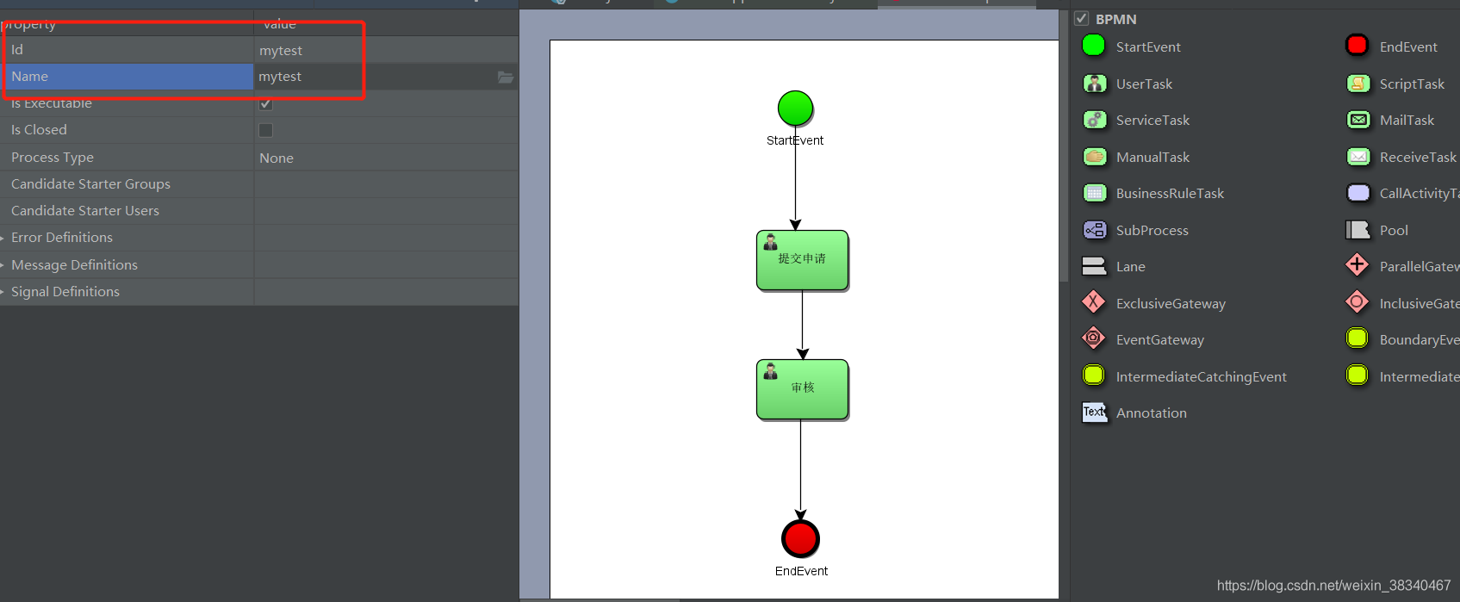
Task: Click the green StartEvent node on canvas
Action: [x=795, y=109]
